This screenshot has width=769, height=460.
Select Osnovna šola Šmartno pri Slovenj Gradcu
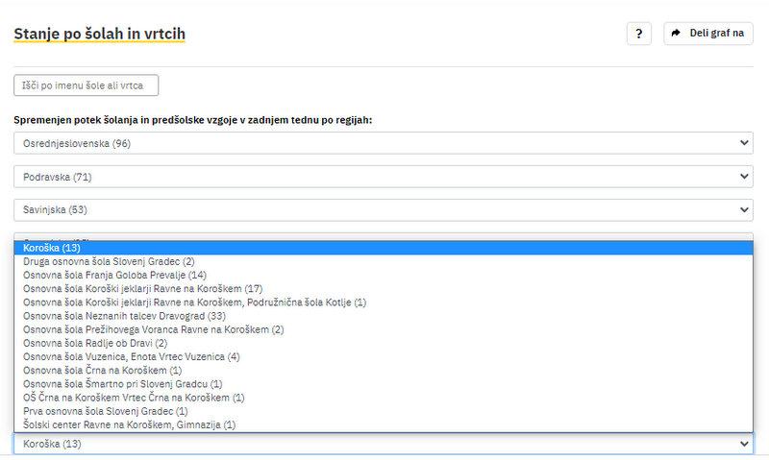point(123,383)
